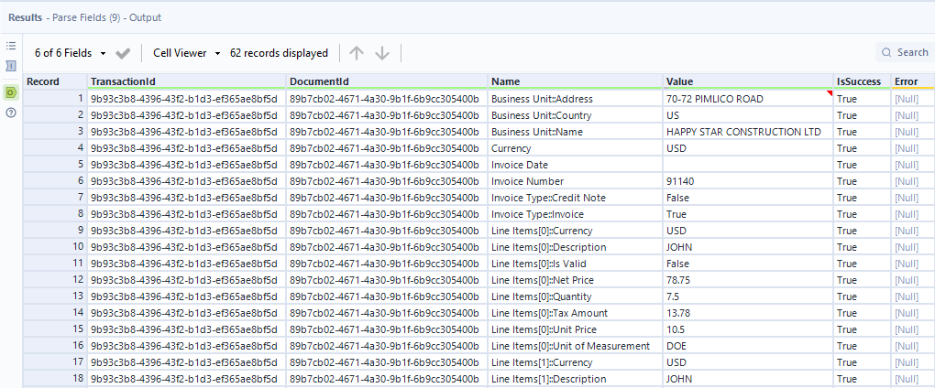Click the Error '[Null]' cell in row 3
The width and height of the screenshot is (935, 388).
(913, 132)
